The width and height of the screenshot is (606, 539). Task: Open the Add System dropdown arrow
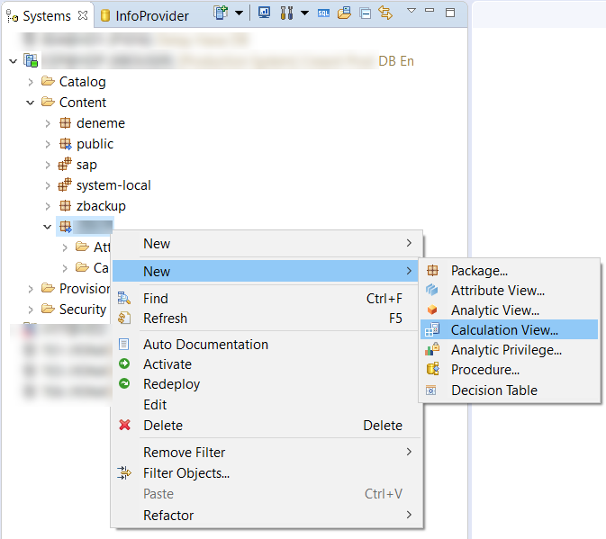pyautogui.click(x=240, y=13)
